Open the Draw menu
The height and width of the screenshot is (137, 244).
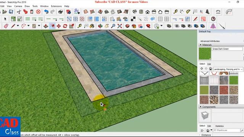27,6
